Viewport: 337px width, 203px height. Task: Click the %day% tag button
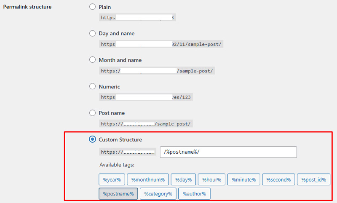coord(183,180)
